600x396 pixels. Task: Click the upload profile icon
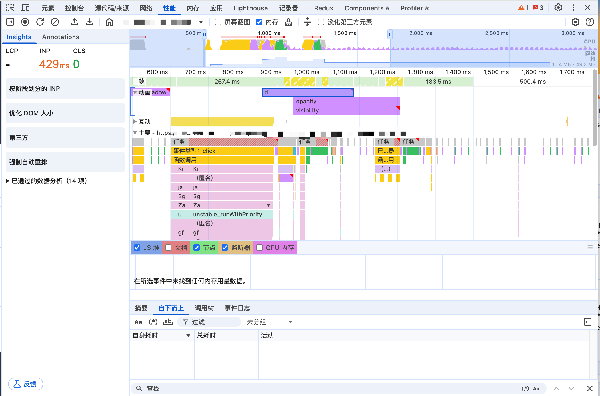pyautogui.click(x=75, y=22)
